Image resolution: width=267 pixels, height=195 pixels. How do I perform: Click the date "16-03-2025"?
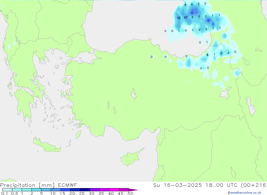183,185
